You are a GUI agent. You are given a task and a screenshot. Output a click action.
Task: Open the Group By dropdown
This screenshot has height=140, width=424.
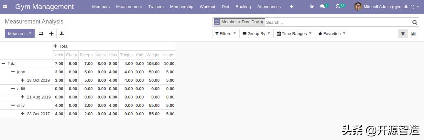tap(256, 33)
